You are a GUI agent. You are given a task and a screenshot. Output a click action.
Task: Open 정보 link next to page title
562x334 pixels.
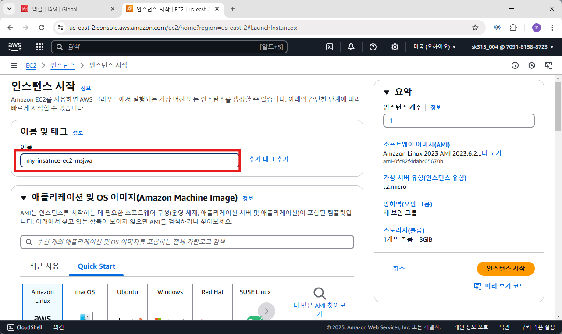85,88
